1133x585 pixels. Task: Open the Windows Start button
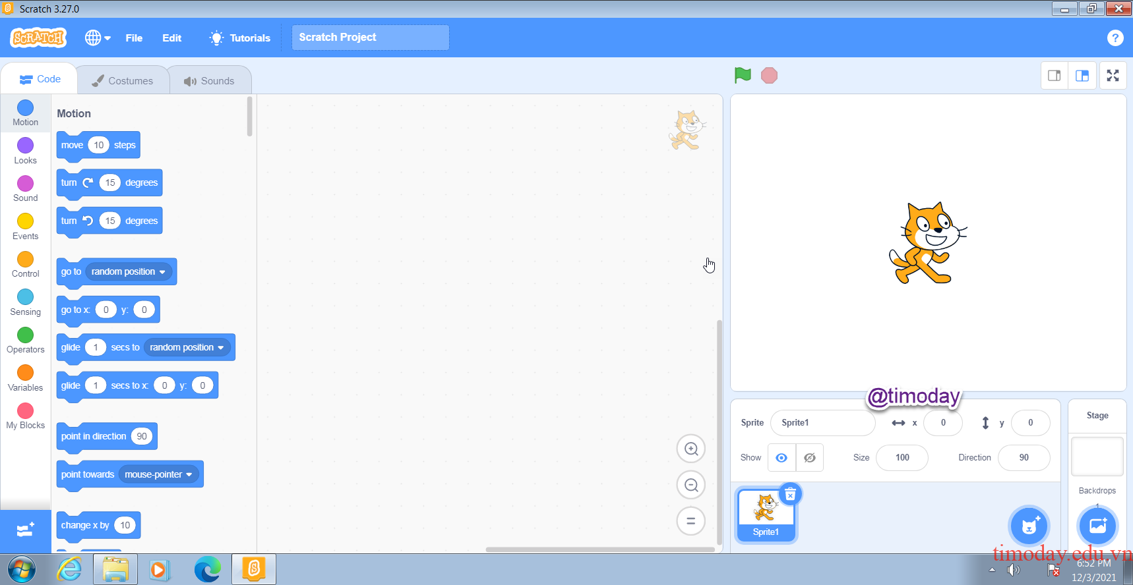coord(21,569)
